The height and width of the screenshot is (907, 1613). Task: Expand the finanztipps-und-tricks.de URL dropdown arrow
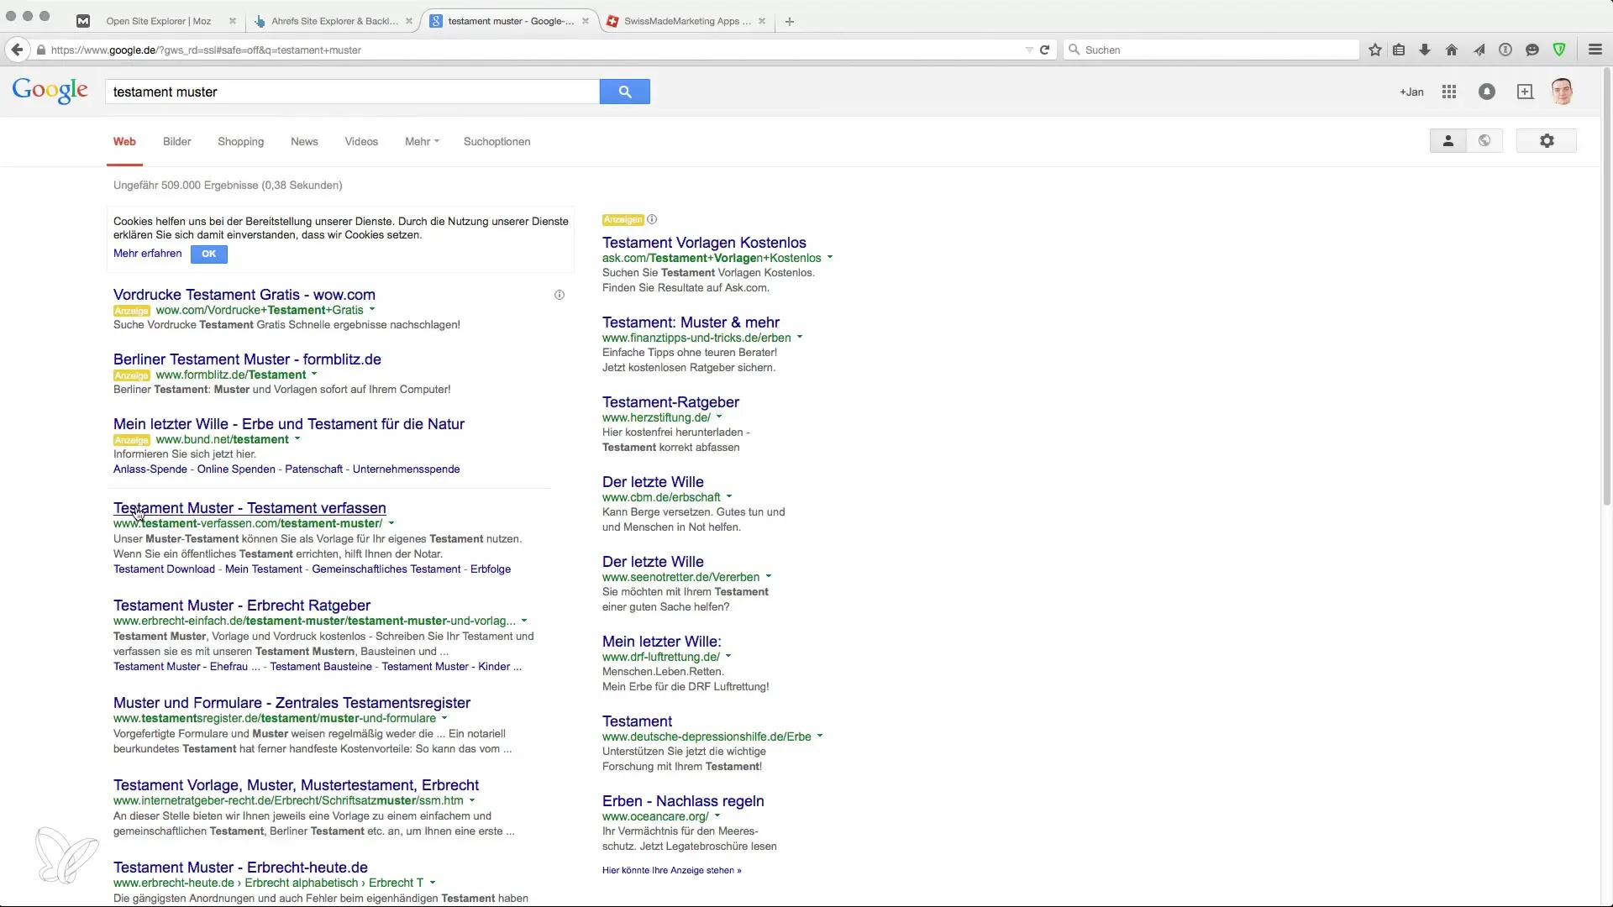tap(800, 338)
